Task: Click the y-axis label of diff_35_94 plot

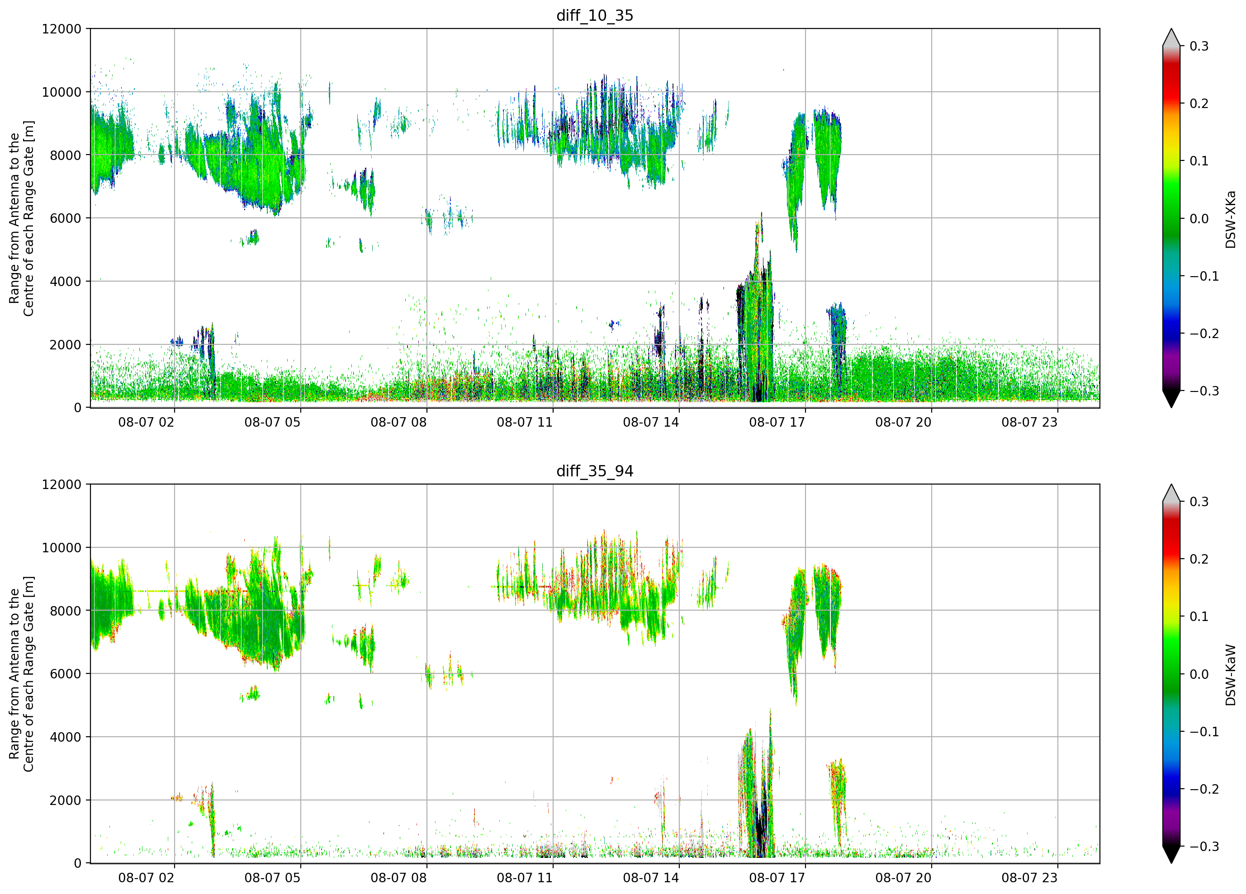Action: tap(21, 674)
